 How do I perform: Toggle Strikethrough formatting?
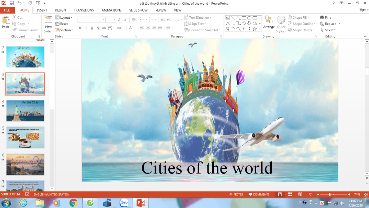tap(104, 28)
